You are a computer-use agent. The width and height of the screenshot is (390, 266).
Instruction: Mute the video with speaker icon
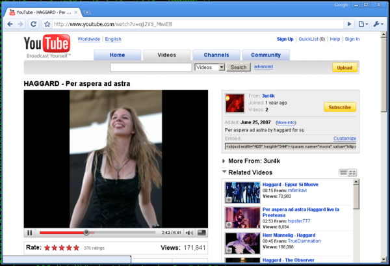click(189, 233)
